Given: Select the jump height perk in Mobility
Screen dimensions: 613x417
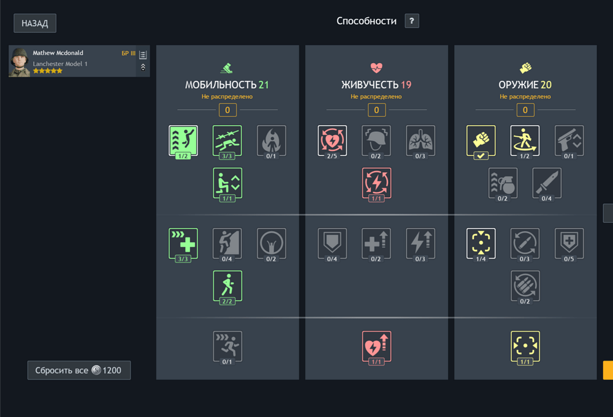Looking at the screenshot, I should point(183,141).
